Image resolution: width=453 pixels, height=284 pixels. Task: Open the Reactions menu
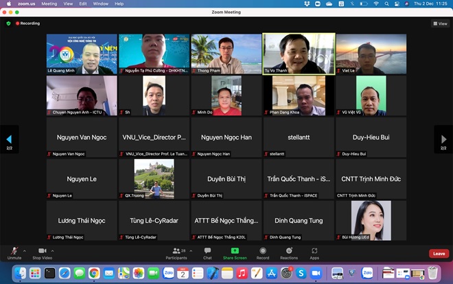(289, 252)
